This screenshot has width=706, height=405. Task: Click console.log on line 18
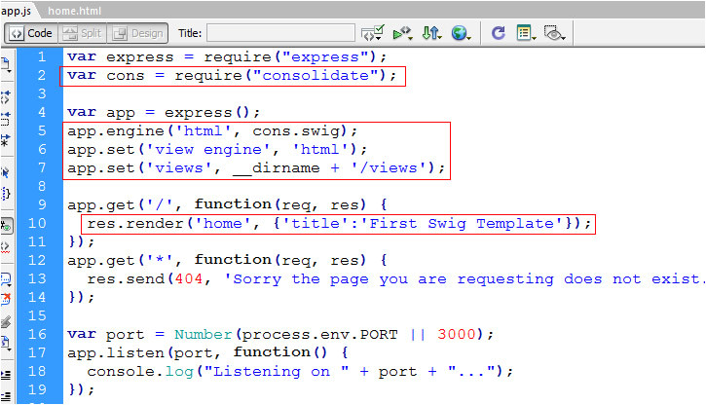140,371
